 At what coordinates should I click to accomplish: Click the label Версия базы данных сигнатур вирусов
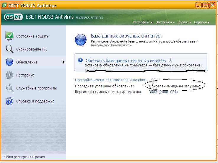[108, 92]
